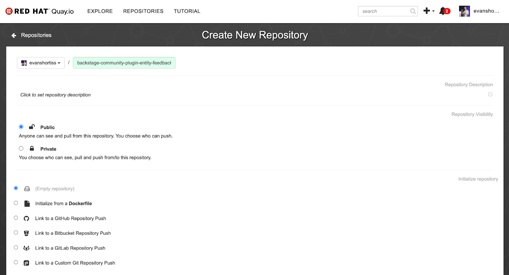Select the GitLab Repository Push radio button
509x275 pixels.
pos(16,247)
